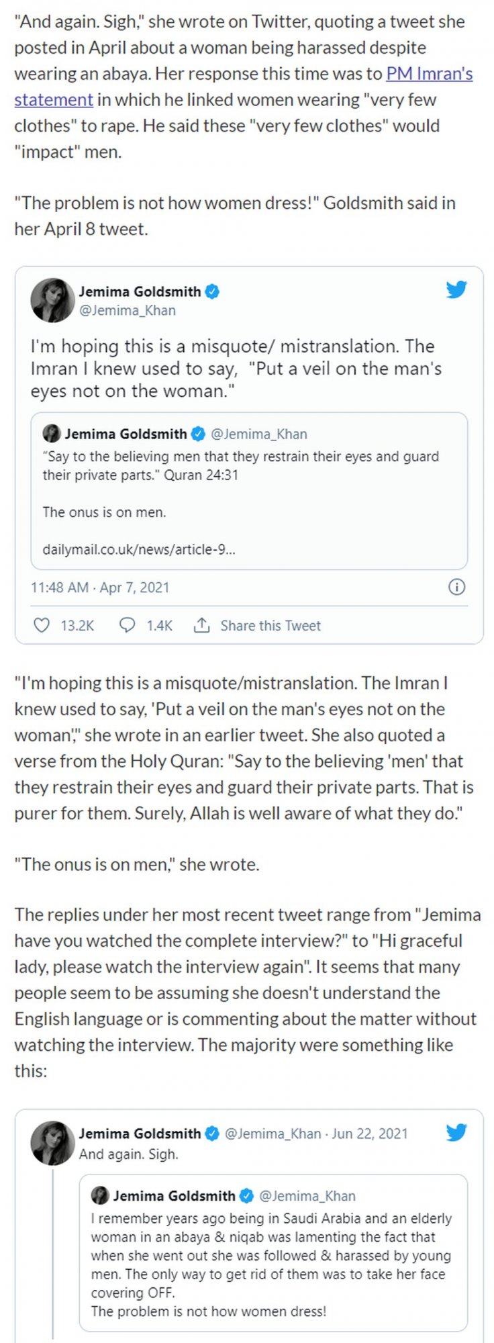Like the first tweet with heart icon
494x1343 pixels.
pos(42,625)
